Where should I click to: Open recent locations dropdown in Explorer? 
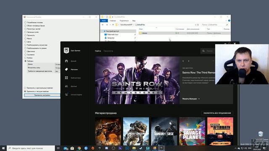click(110, 25)
